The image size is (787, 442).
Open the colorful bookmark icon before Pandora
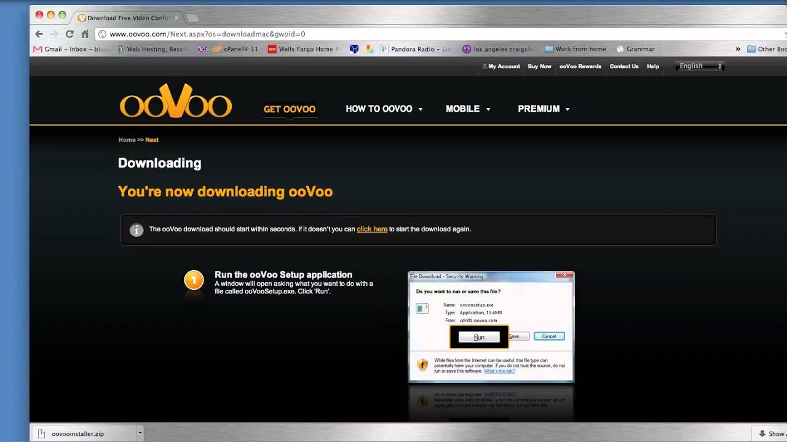click(x=369, y=49)
